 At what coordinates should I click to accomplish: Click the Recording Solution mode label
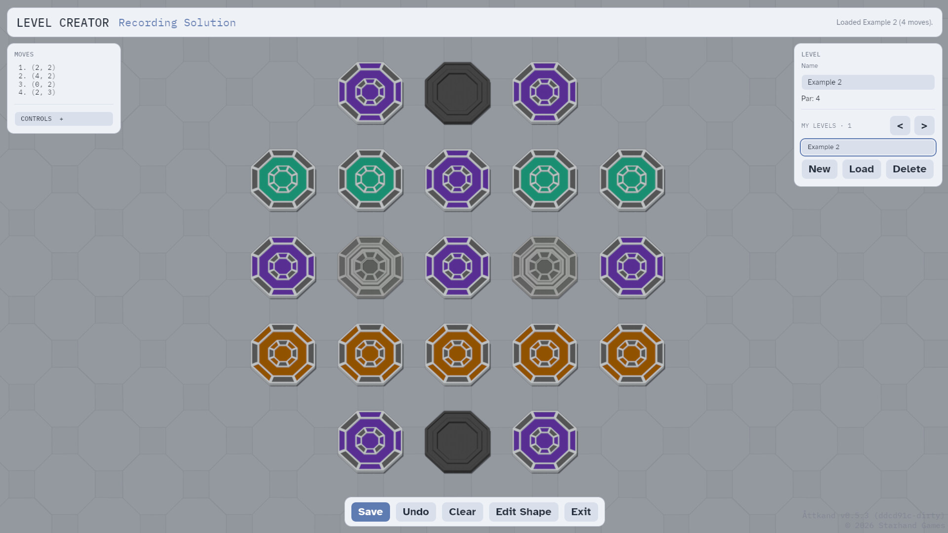pyautogui.click(x=177, y=23)
